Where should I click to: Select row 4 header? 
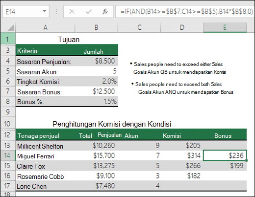pyautogui.click(x=8, y=61)
